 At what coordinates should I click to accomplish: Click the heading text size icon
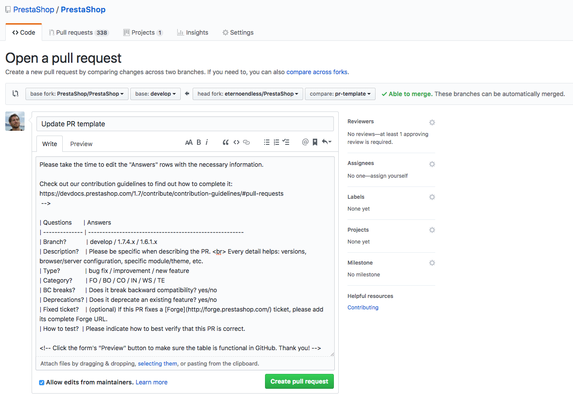click(x=189, y=142)
